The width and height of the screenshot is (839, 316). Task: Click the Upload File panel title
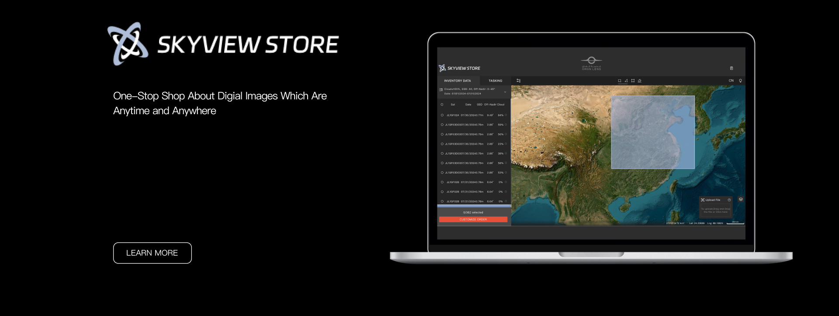click(x=713, y=200)
